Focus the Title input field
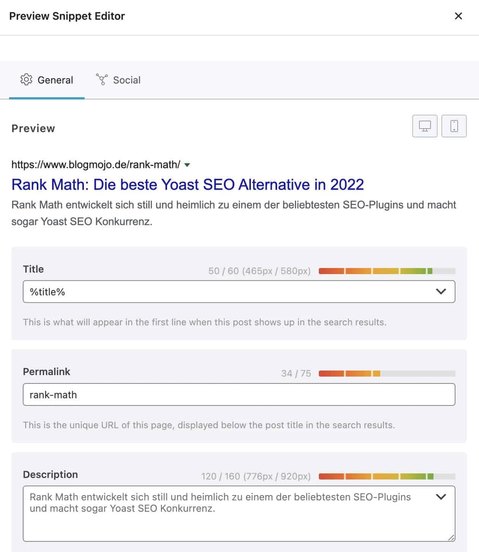This screenshot has width=479, height=552. (x=228, y=292)
